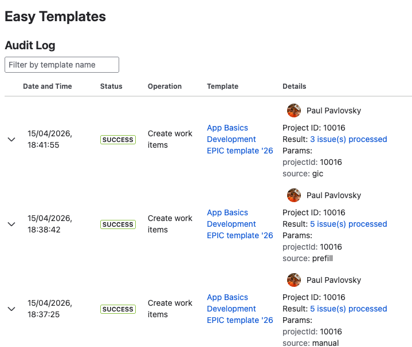This screenshot has height=347, width=412.
Task: Open the 5 issue(s) processed link for manual source
Action: coord(348,309)
